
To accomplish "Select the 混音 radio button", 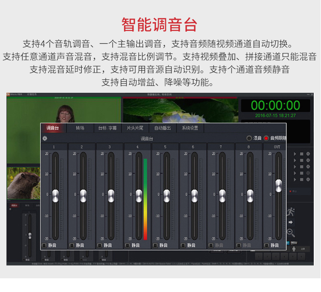I will tap(250, 138).
